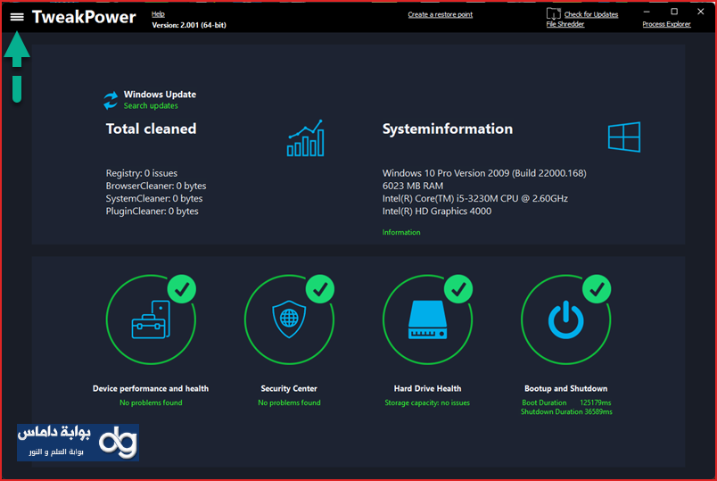Click the Bootup and Shutdown label

pyautogui.click(x=566, y=388)
